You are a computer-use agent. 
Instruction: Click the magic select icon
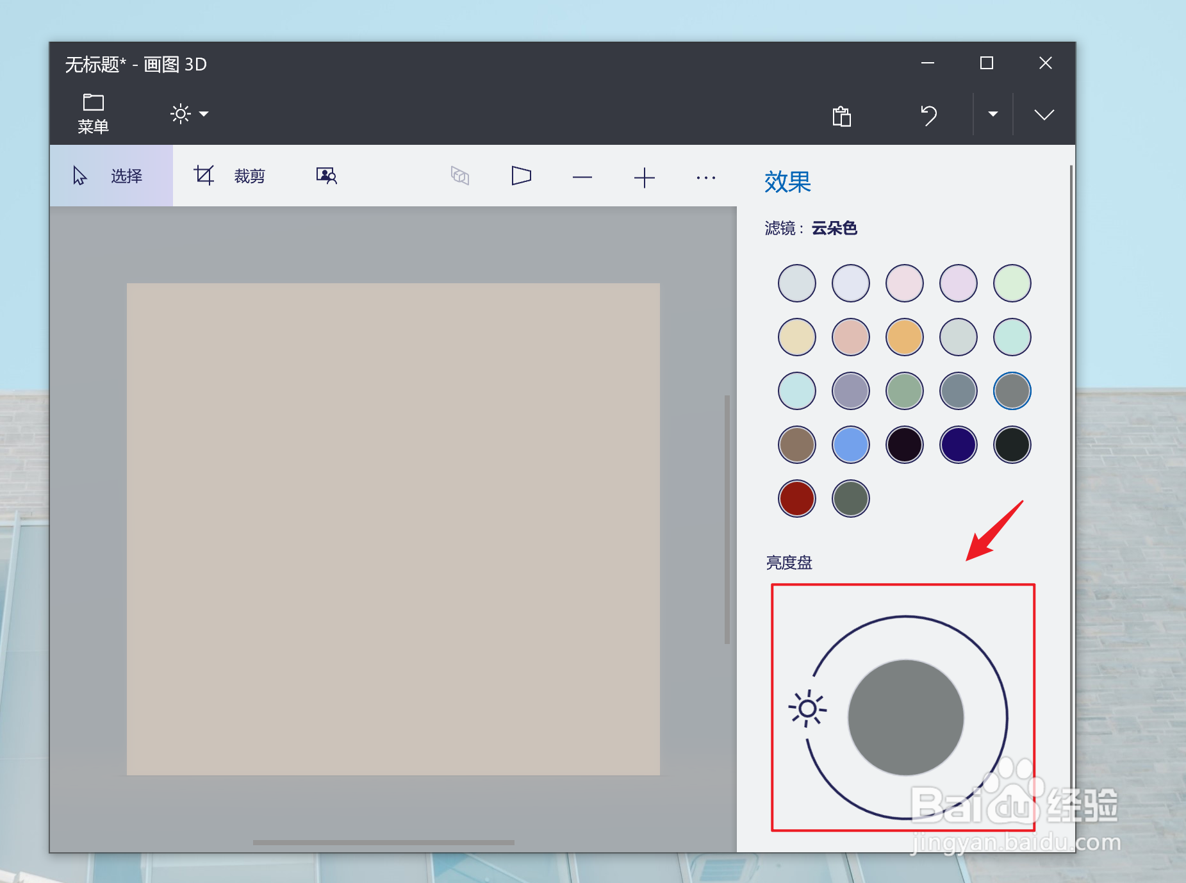(x=327, y=176)
